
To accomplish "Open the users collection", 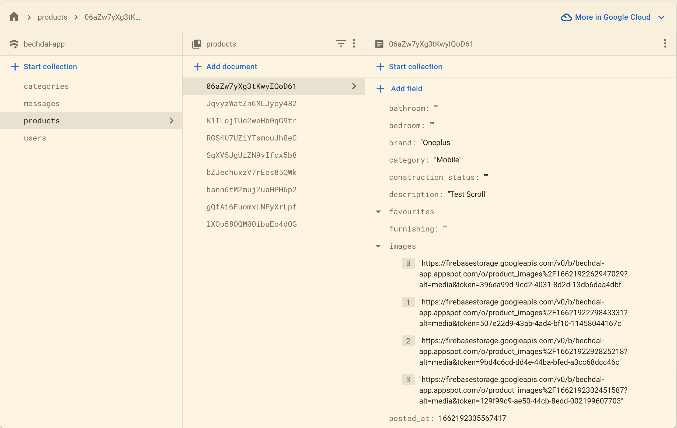I will [35, 138].
